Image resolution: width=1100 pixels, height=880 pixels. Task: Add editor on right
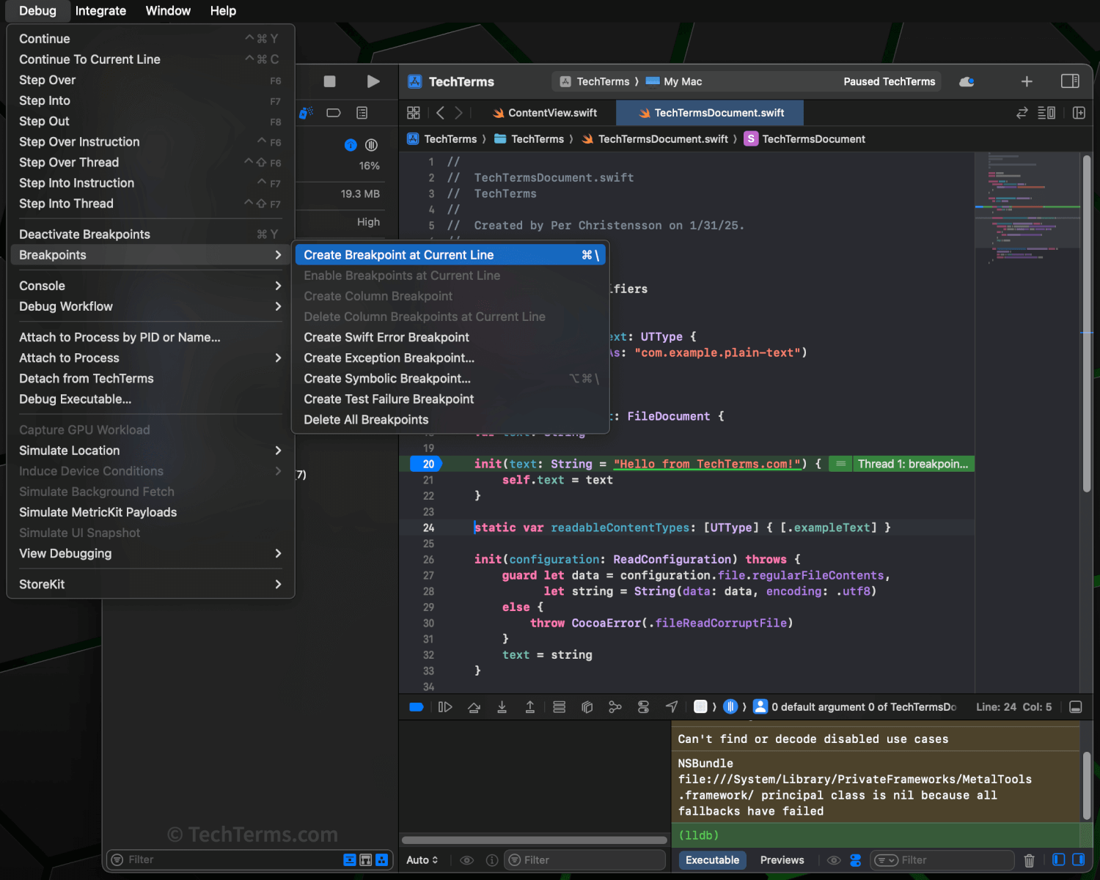[x=1079, y=113]
